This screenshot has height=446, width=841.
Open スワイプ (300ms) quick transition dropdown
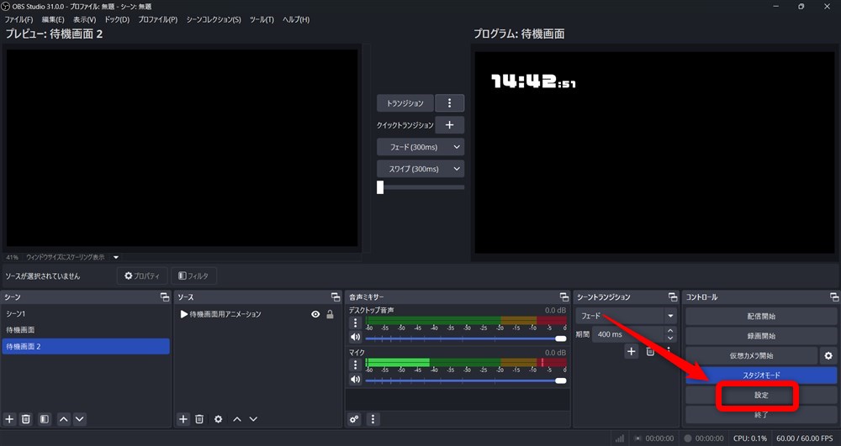(x=420, y=169)
